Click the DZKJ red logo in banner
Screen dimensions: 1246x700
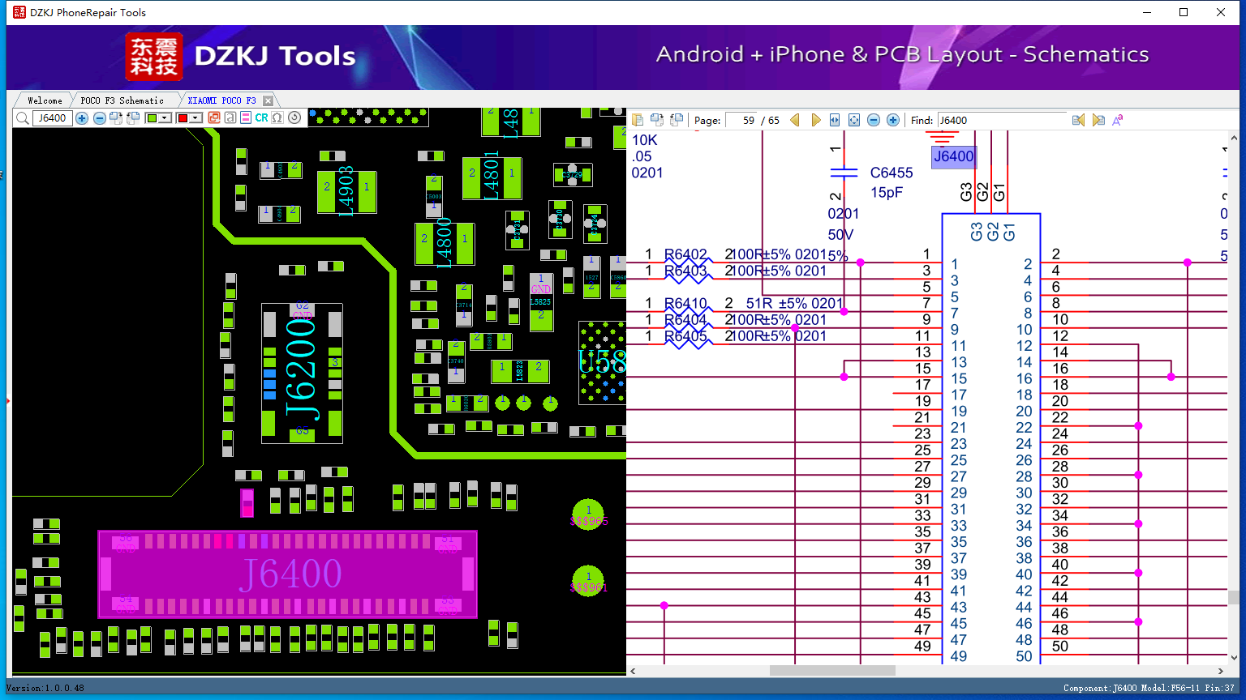[154, 57]
